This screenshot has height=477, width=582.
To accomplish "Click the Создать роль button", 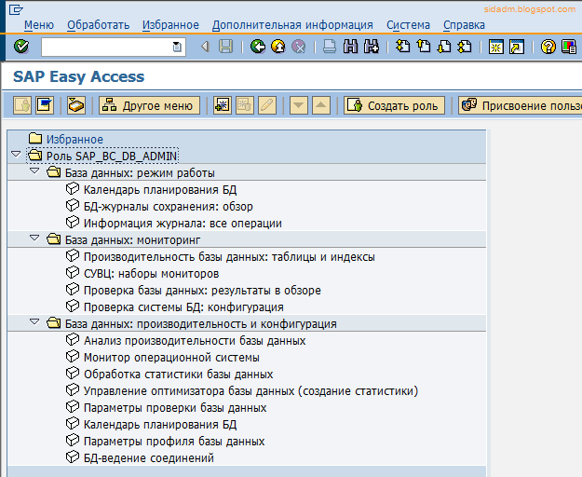I will [394, 105].
